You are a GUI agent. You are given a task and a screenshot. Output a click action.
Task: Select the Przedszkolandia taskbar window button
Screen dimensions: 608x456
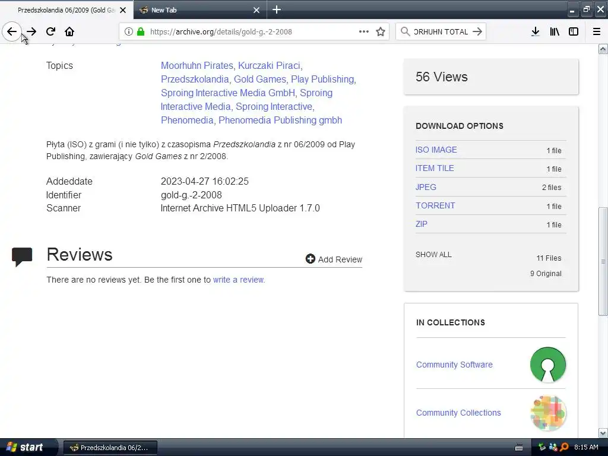(x=110, y=448)
